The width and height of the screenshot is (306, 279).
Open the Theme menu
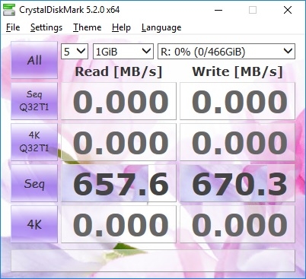click(x=88, y=27)
